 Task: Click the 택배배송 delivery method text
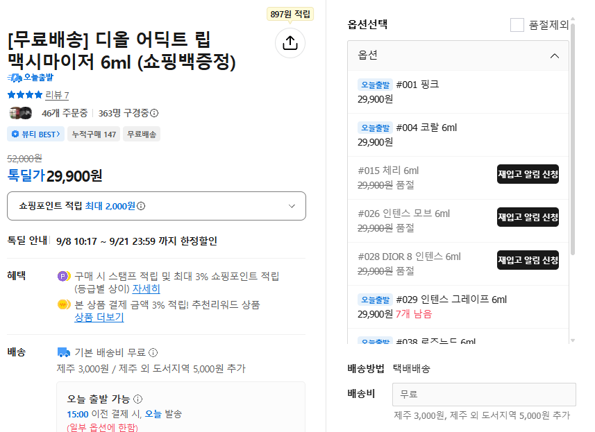[411, 368]
